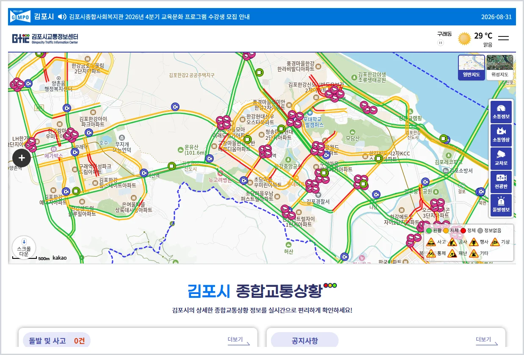
Task: Switch to 위성지도 satellite view
Action: pyautogui.click(x=500, y=67)
